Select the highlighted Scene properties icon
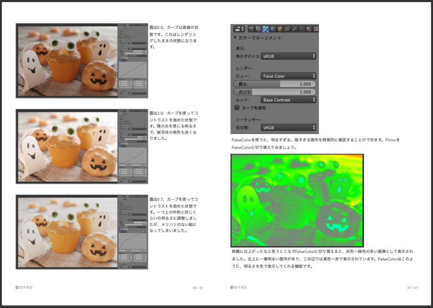This screenshot has height=308, width=433. coord(265,29)
